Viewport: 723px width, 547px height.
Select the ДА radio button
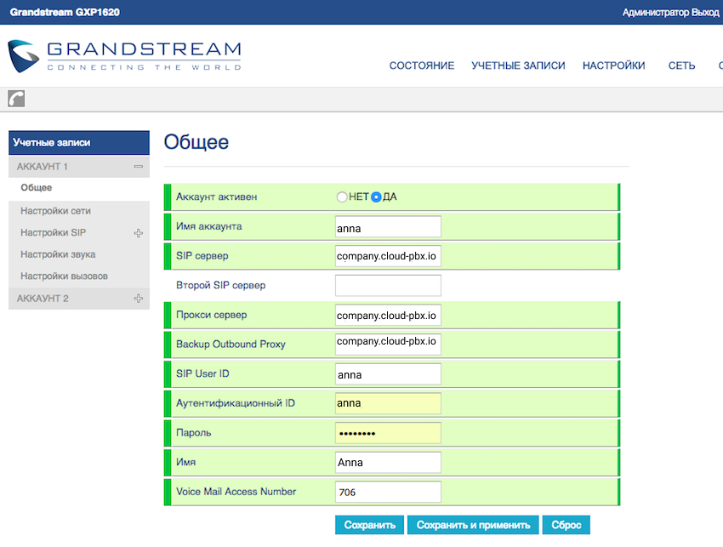pyautogui.click(x=376, y=197)
